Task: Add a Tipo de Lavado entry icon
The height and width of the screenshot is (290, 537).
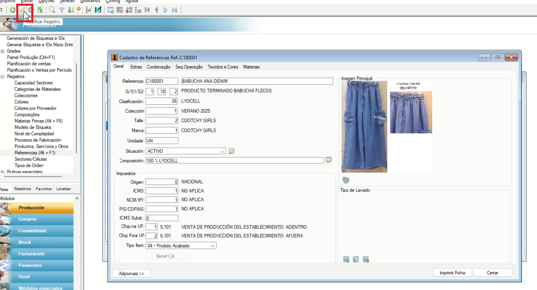Action: click(346, 260)
